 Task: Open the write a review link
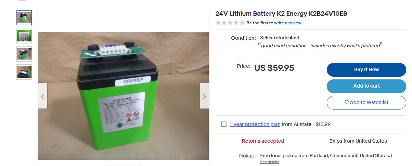coord(288,23)
